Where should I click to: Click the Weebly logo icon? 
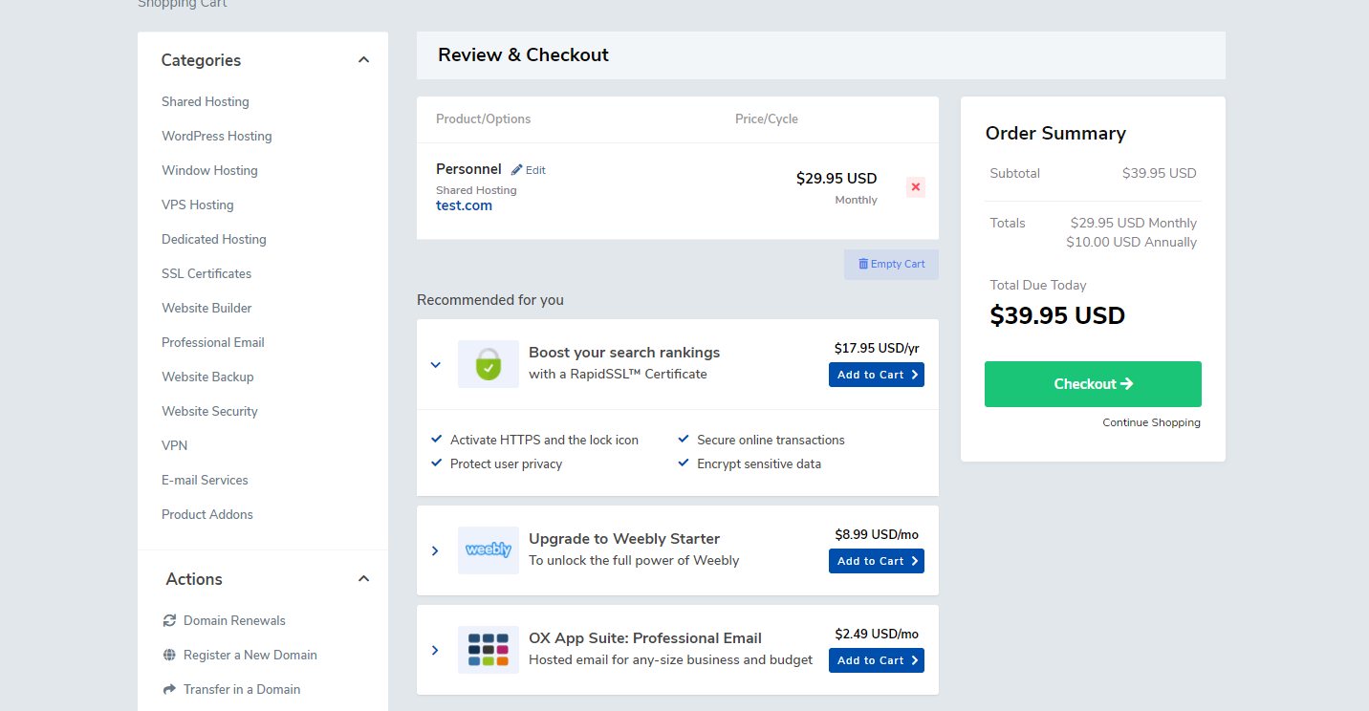click(489, 550)
